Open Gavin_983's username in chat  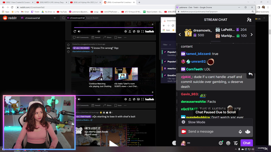[x=189, y=94]
